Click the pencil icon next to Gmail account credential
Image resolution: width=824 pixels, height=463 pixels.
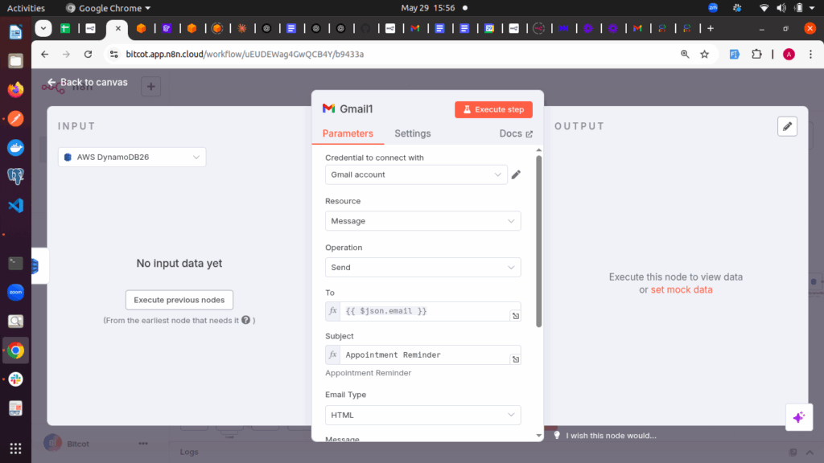516,174
